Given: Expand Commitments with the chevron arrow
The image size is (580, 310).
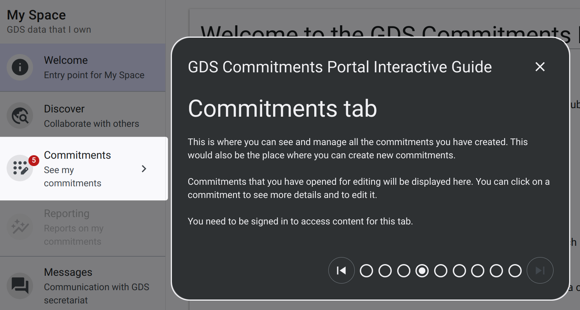Looking at the screenshot, I should click(x=144, y=169).
